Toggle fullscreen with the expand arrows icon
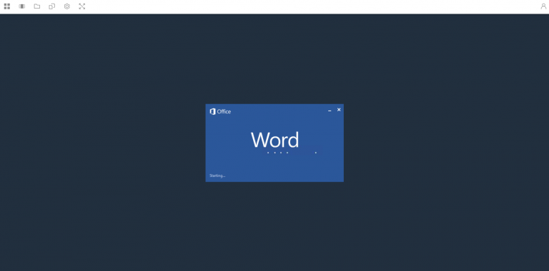 click(x=82, y=6)
